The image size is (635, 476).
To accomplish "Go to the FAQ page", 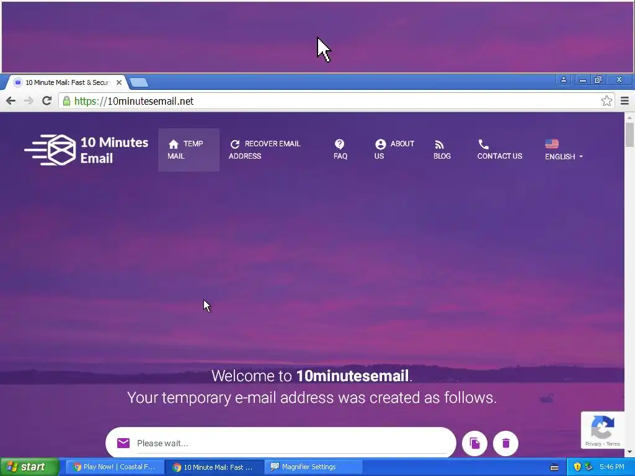I will coord(340,150).
